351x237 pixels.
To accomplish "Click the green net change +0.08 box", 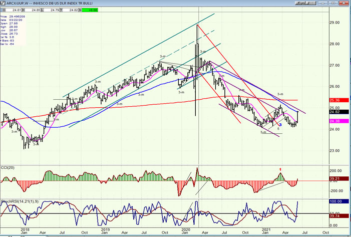I will [x=90, y=10].
